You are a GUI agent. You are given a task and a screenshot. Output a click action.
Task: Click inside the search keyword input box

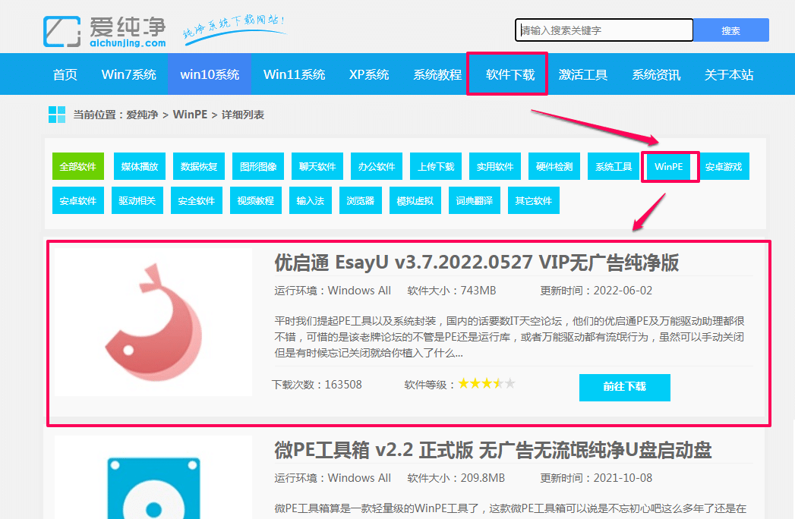click(x=604, y=30)
